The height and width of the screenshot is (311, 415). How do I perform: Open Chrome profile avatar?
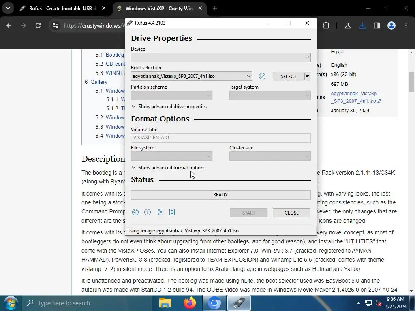391,26
